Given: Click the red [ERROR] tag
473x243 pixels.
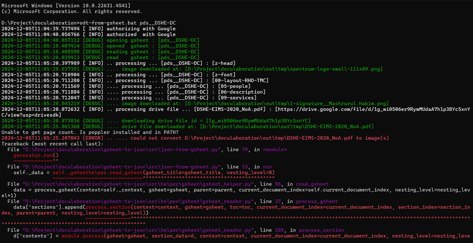Looking at the screenshot, I should click(93, 138).
